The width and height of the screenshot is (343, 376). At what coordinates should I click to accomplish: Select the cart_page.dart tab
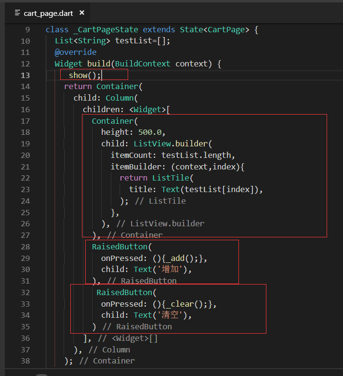pyautogui.click(x=48, y=13)
